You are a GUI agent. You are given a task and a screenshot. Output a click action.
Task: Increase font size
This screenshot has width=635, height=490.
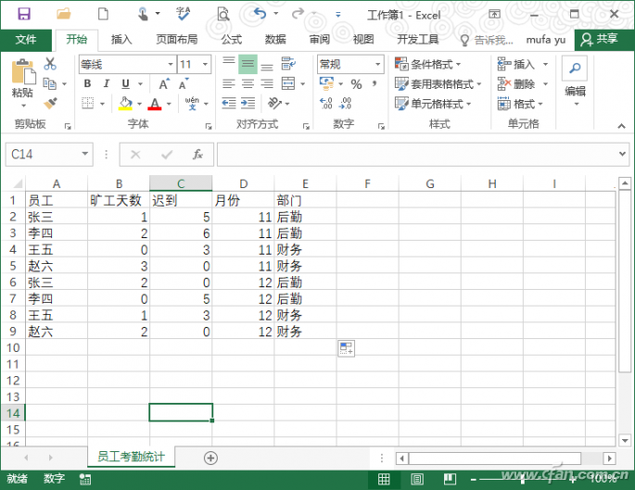coord(164,83)
